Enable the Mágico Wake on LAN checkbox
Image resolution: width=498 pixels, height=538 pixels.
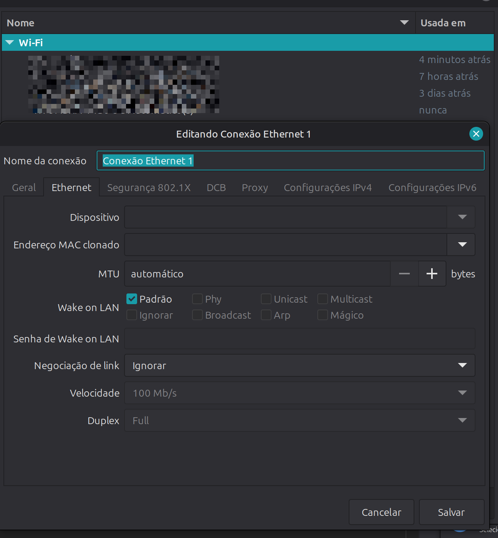[x=323, y=315]
